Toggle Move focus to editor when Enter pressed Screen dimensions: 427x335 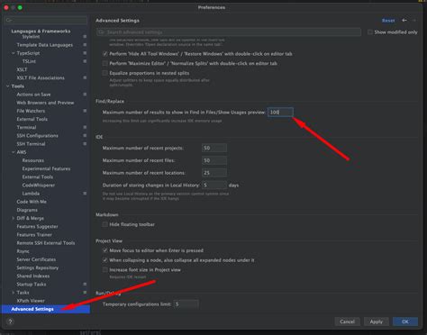(104, 250)
